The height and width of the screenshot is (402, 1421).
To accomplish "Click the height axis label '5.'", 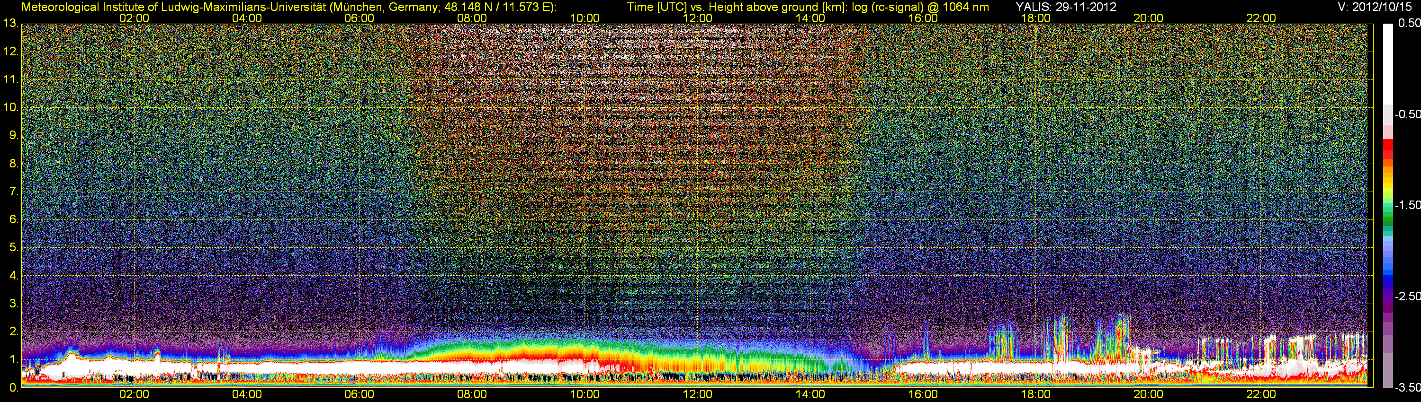I will (14, 247).
